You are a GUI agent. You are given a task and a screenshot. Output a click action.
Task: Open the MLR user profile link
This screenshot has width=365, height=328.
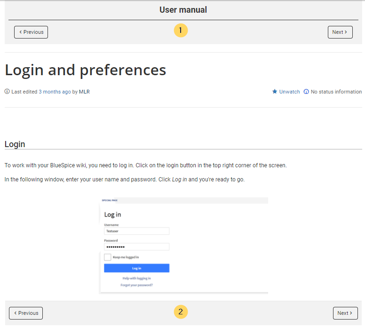click(x=84, y=92)
